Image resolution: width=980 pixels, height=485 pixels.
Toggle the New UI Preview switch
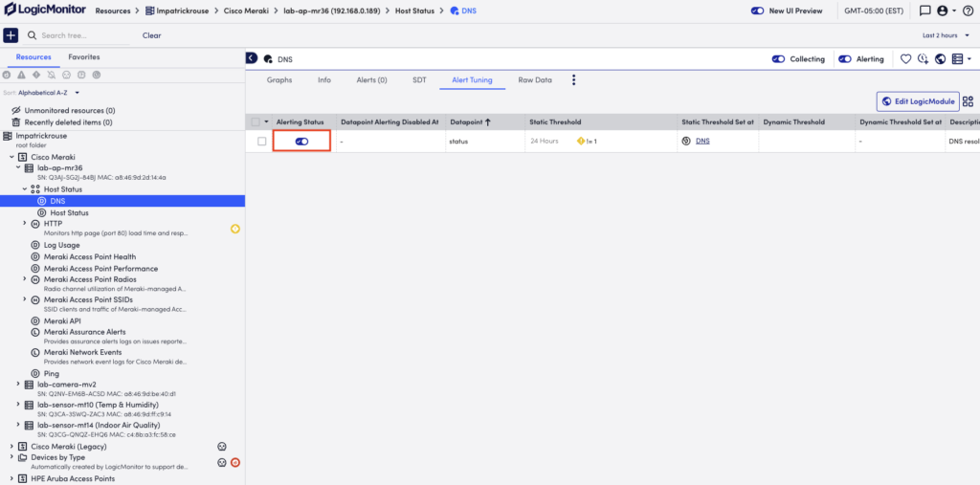(757, 11)
